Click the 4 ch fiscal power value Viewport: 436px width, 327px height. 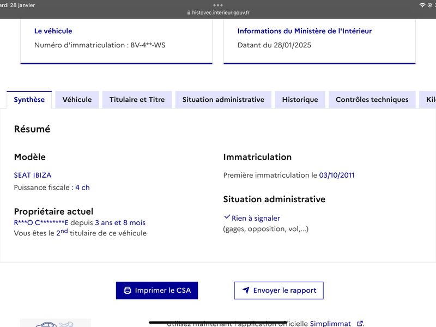pos(83,187)
